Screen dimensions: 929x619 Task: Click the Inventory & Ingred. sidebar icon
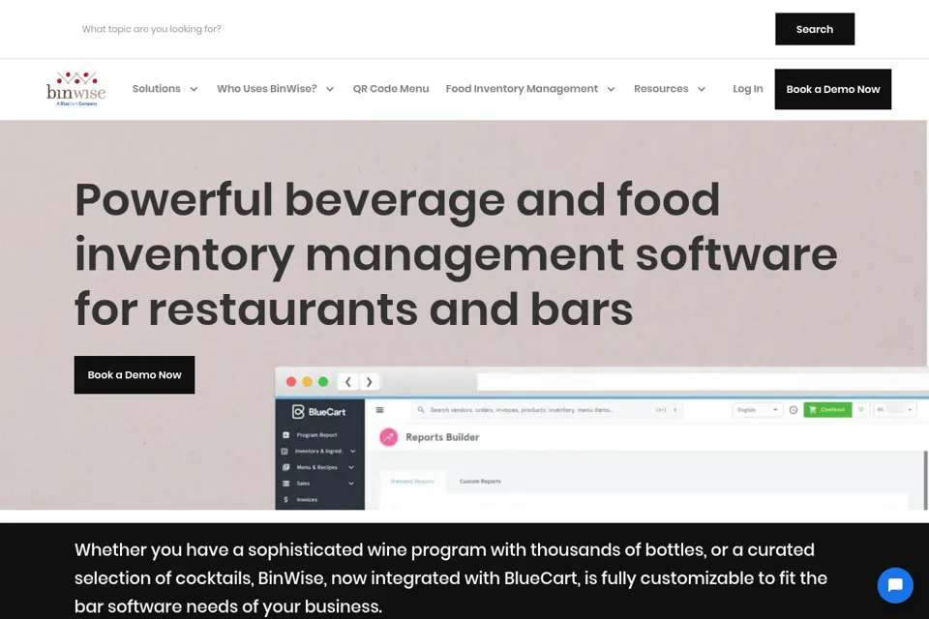[285, 452]
